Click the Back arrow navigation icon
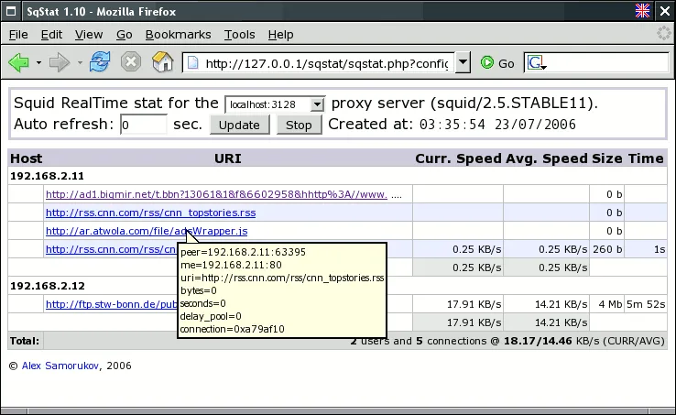 pyautogui.click(x=17, y=63)
